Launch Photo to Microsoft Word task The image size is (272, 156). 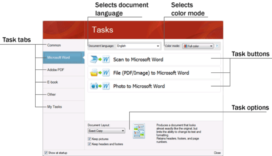(154, 86)
